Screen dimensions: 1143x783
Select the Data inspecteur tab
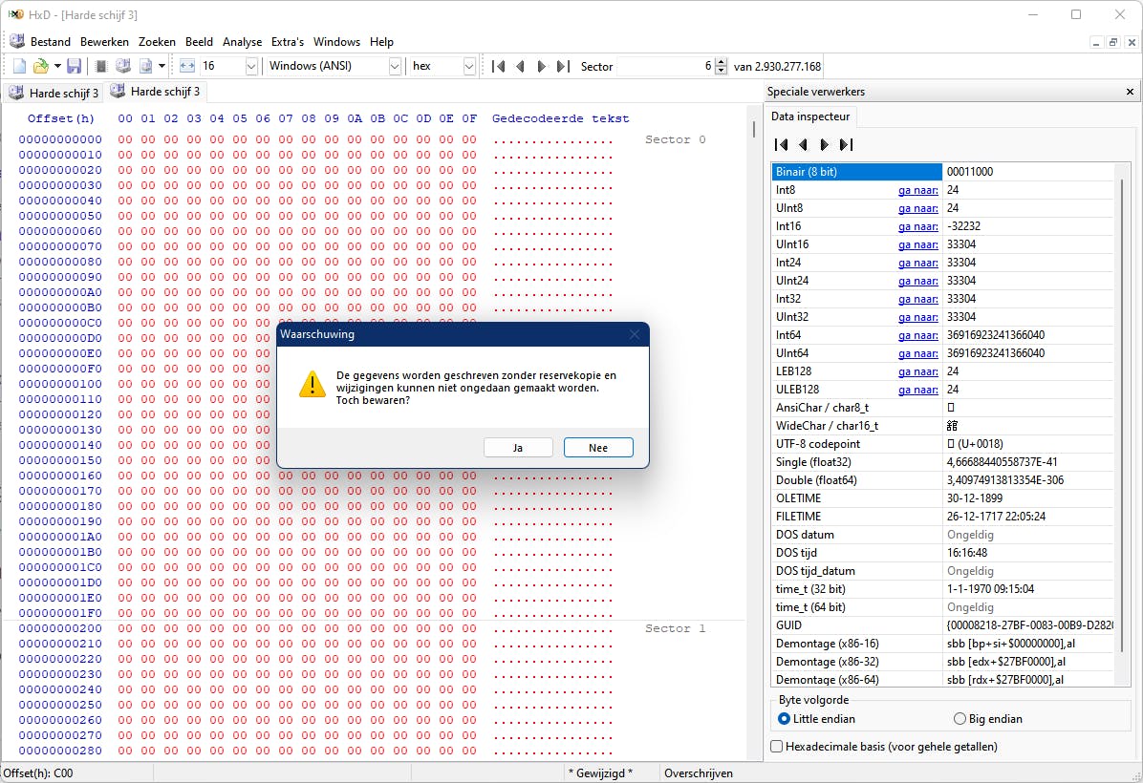(x=810, y=116)
